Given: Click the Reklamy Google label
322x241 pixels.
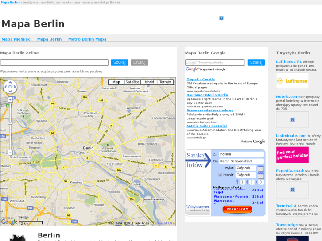Looking at the screenshot, I should (x=253, y=142).
